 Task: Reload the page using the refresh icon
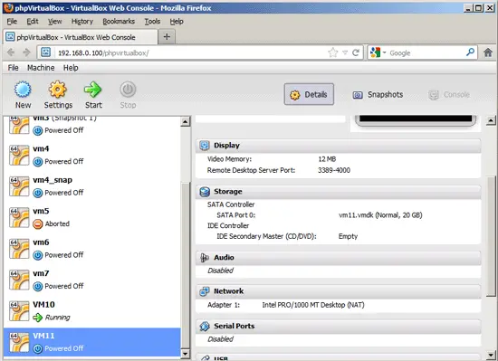coord(356,52)
